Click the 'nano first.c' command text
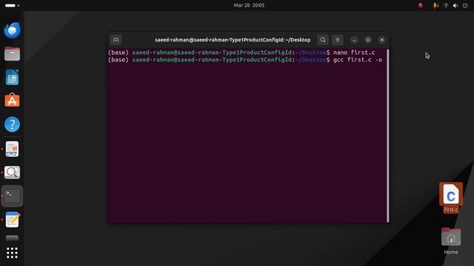 pyautogui.click(x=354, y=52)
